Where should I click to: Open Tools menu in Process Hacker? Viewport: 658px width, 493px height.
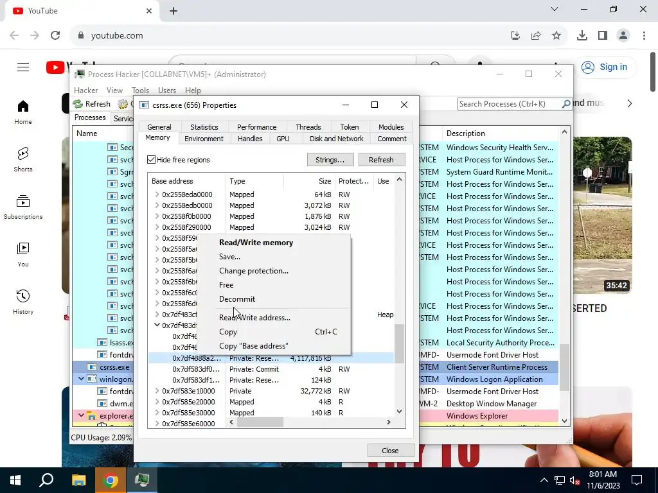[140, 91]
